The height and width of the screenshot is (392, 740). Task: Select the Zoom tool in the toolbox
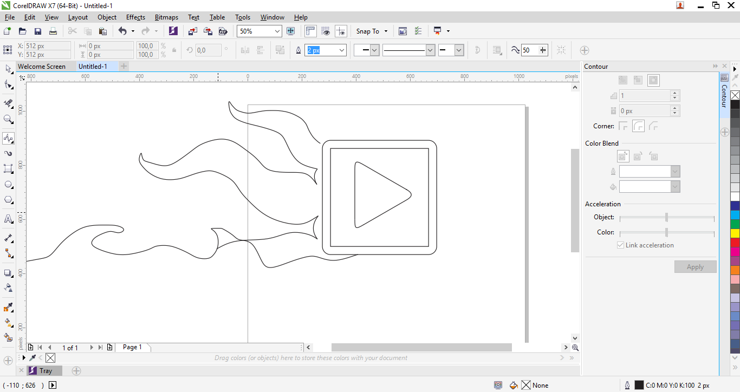click(8, 119)
